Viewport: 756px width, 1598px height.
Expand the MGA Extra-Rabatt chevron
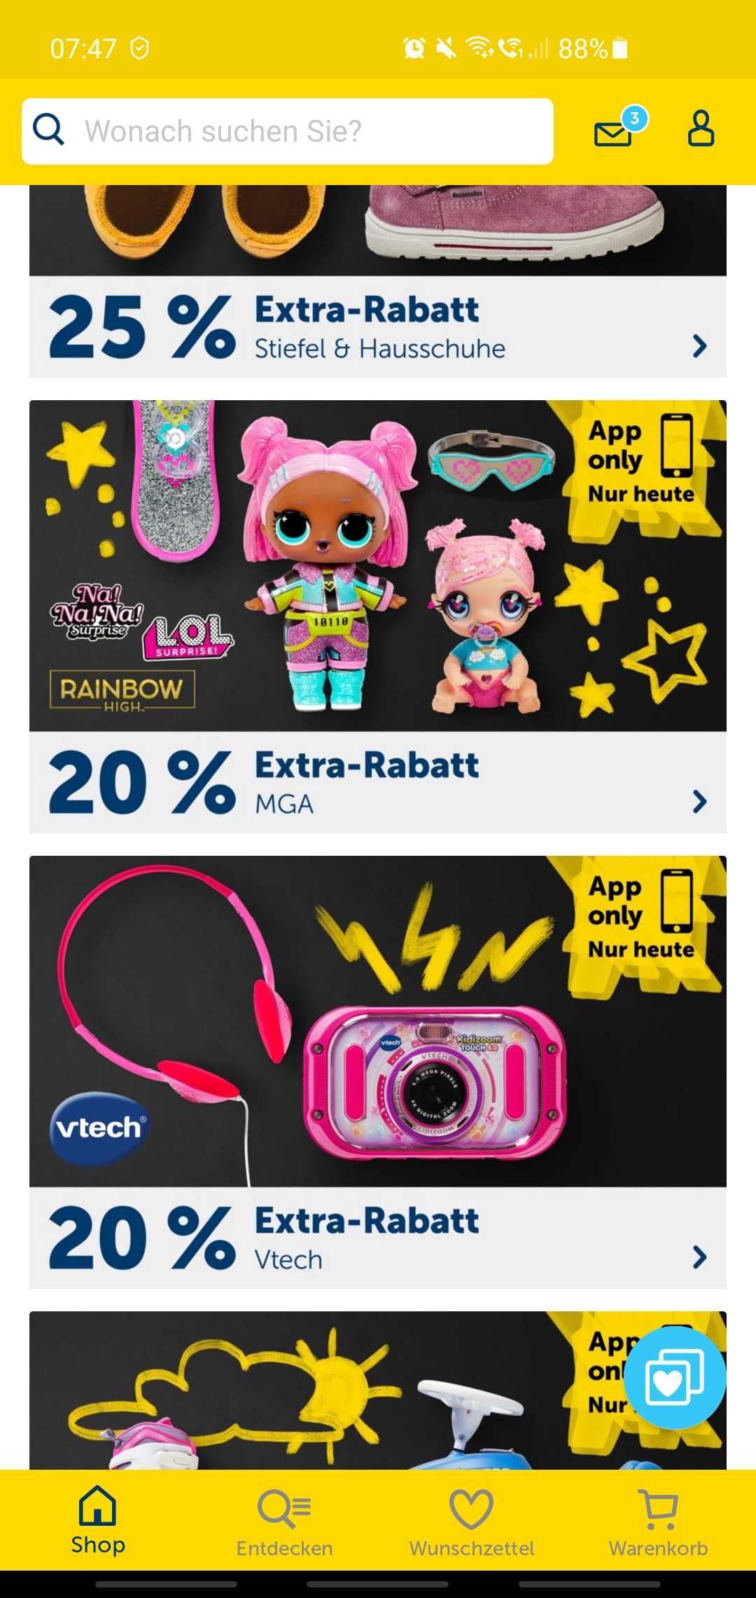click(x=699, y=802)
